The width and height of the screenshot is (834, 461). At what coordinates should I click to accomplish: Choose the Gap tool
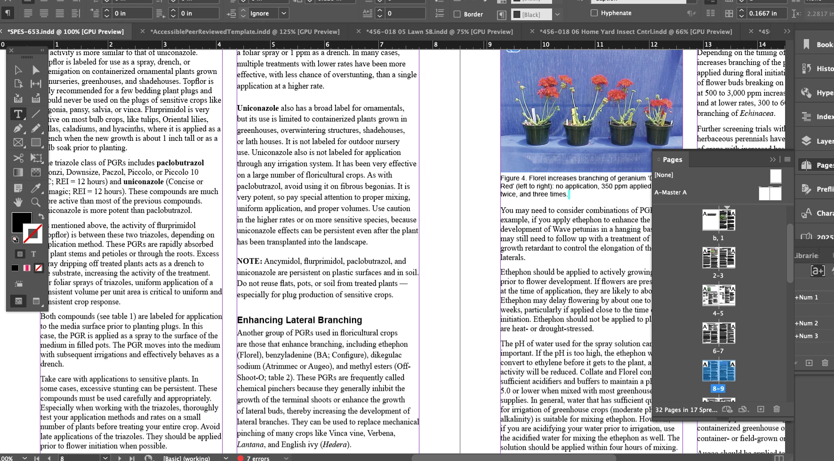coord(36,84)
